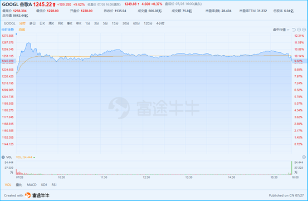This screenshot has width=308, height=201.
Task: Click the 16:00 closing time label
Action: tap(295, 177)
